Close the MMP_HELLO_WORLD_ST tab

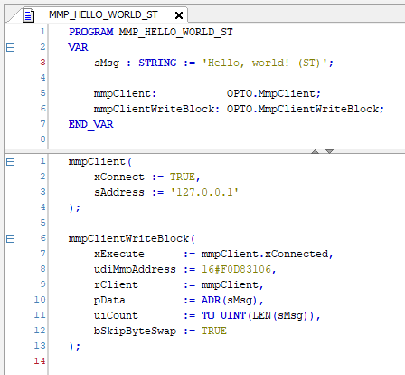coord(179,15)
